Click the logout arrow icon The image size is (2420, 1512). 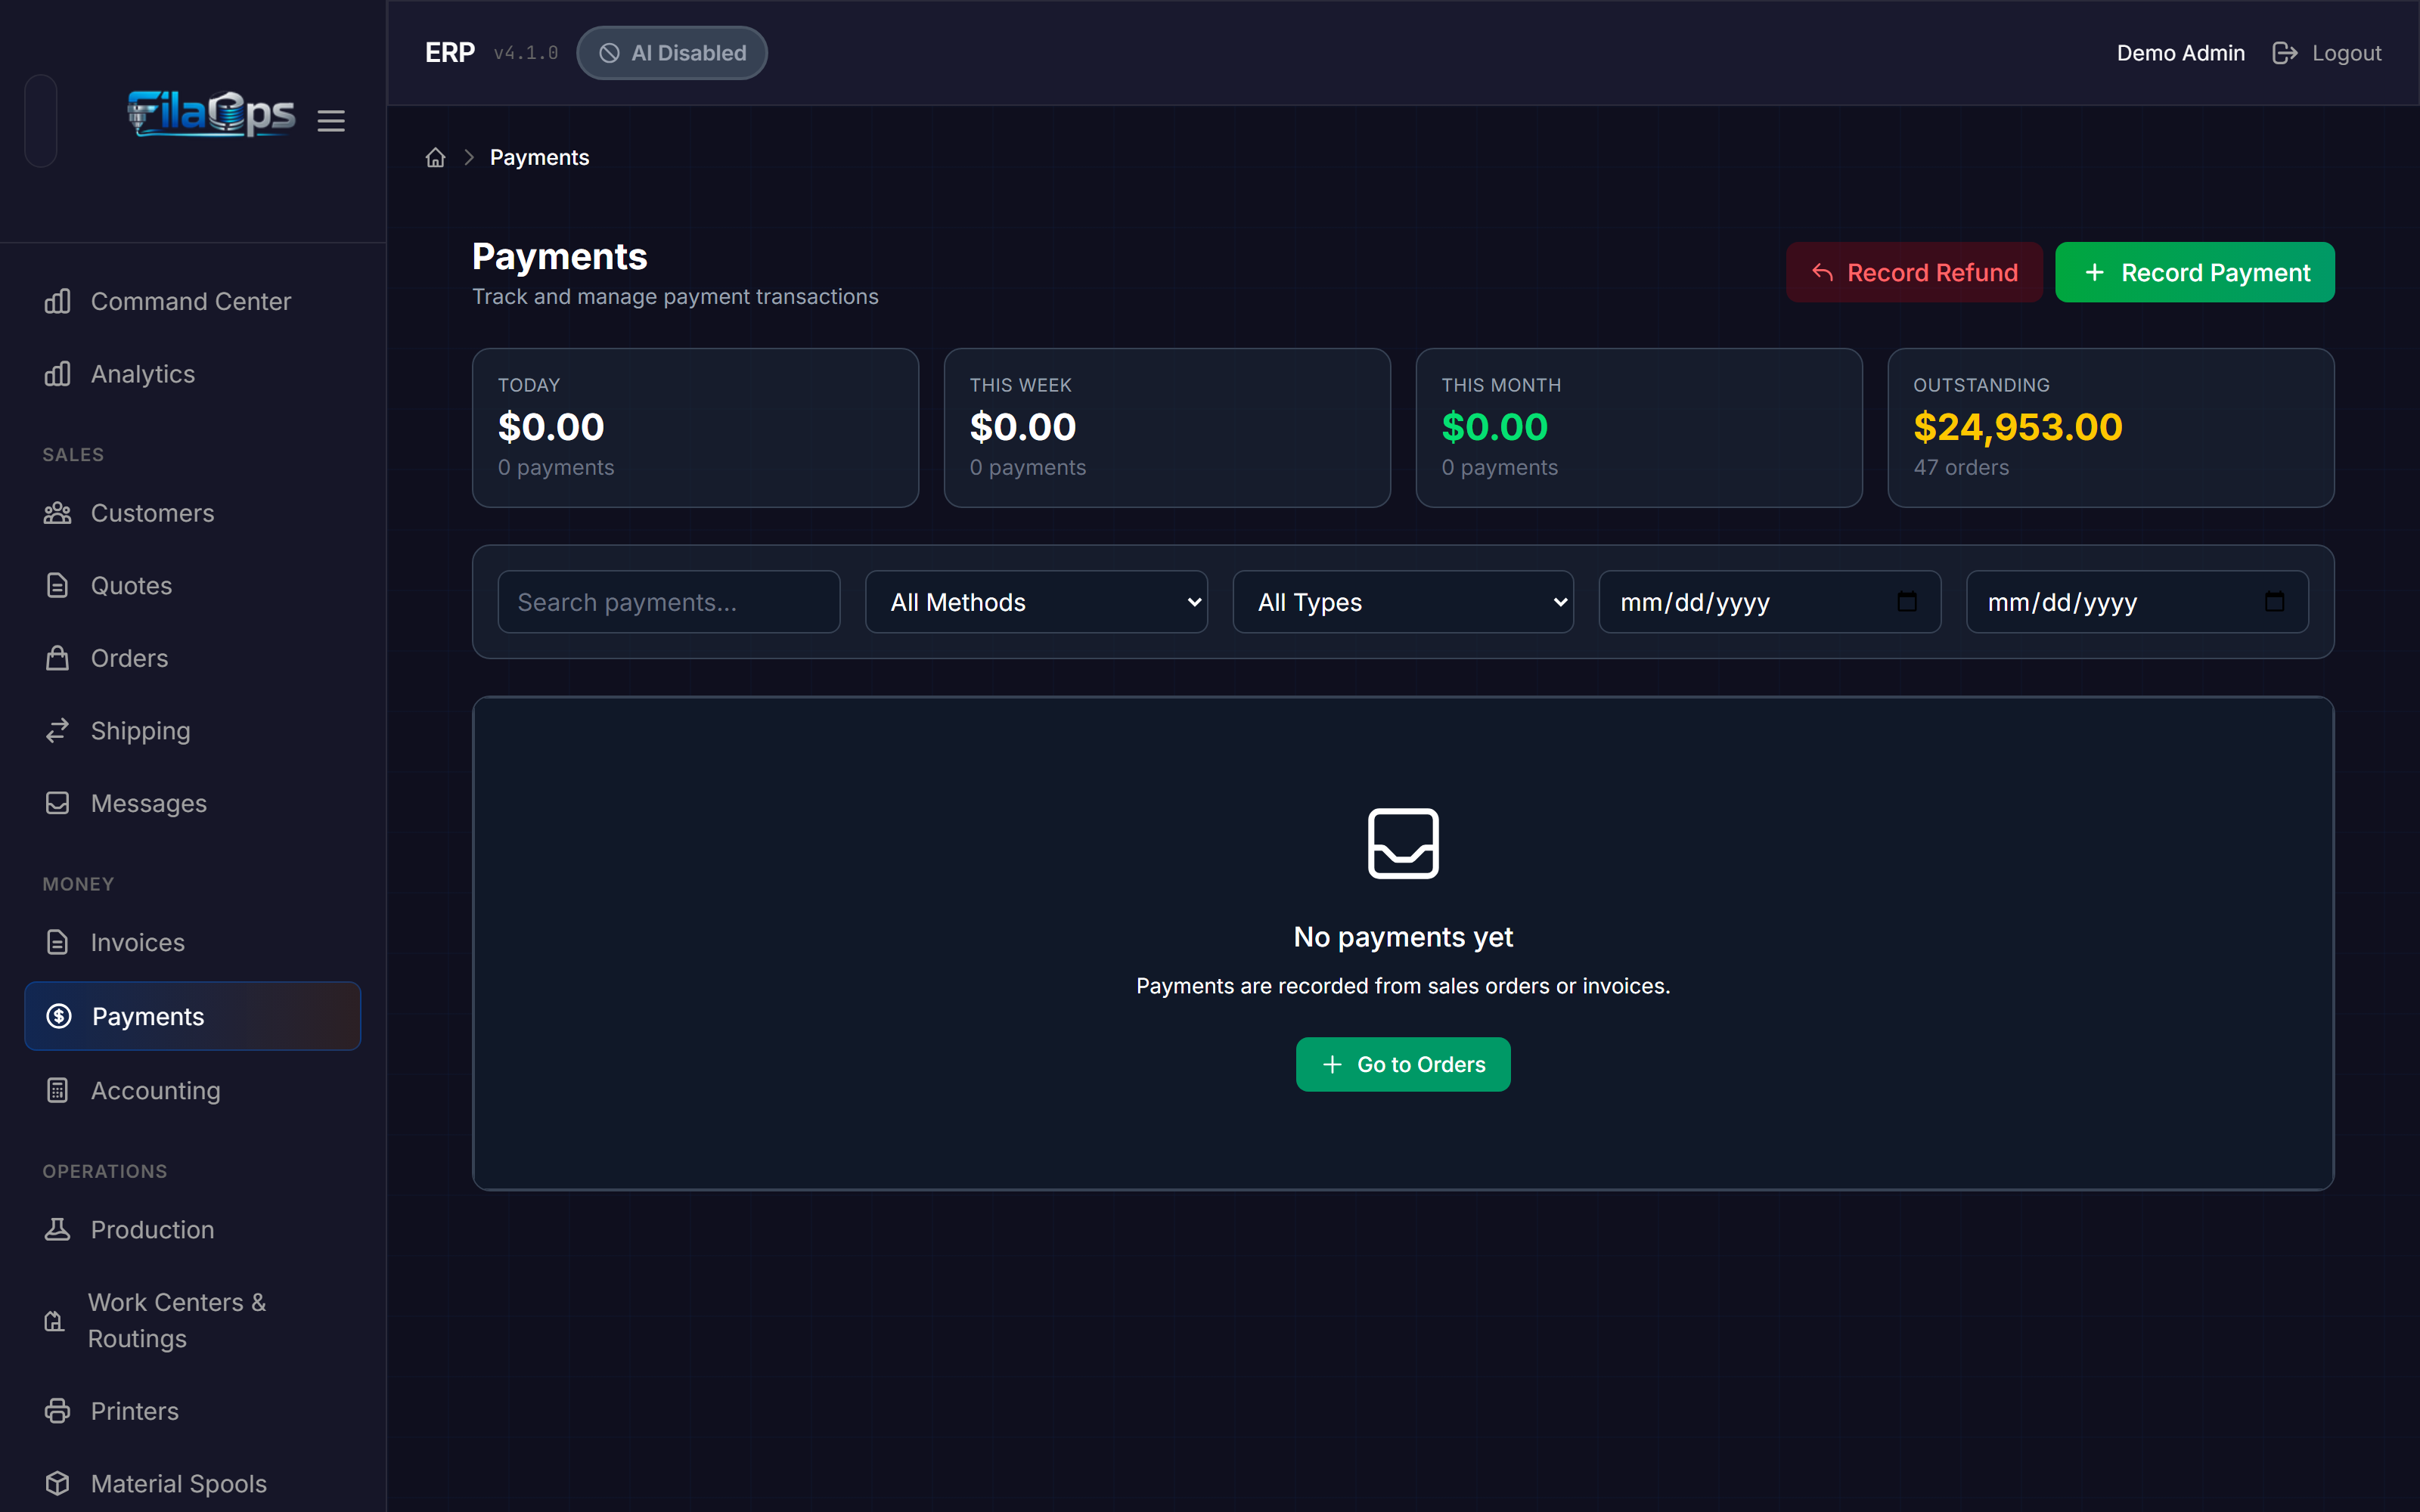coord(2285,53)
